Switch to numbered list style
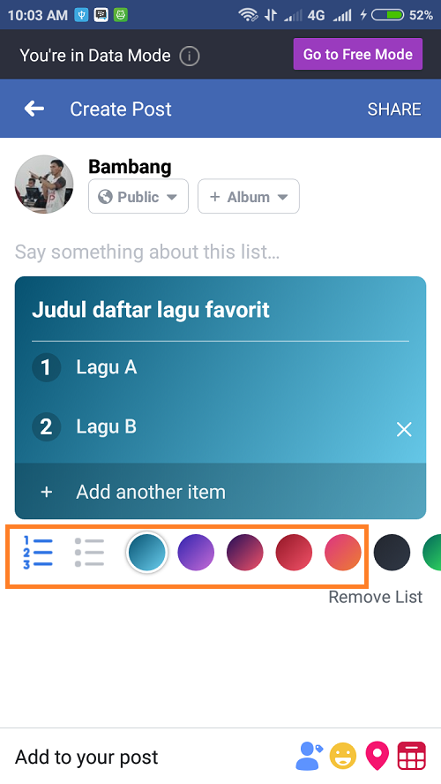 38,553
